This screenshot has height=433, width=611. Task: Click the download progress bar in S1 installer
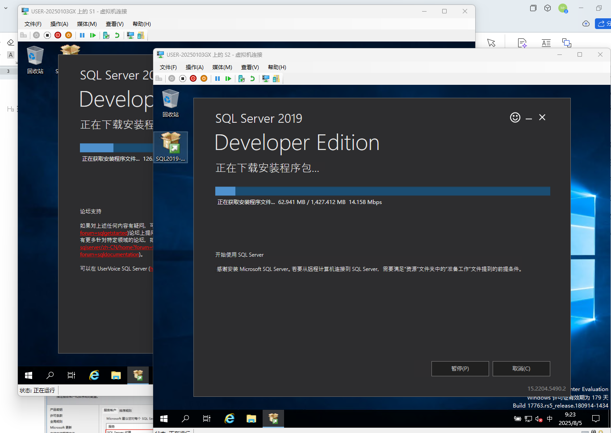point(117,148)
